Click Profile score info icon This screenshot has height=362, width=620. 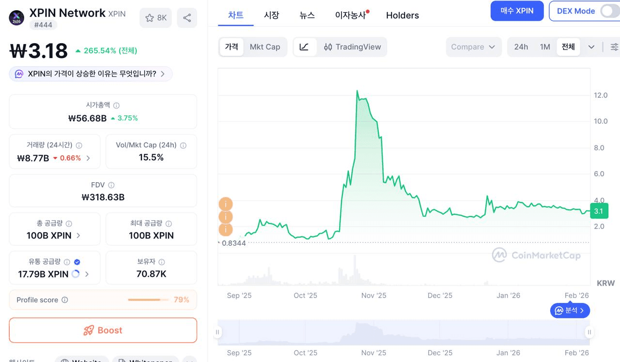65,300
